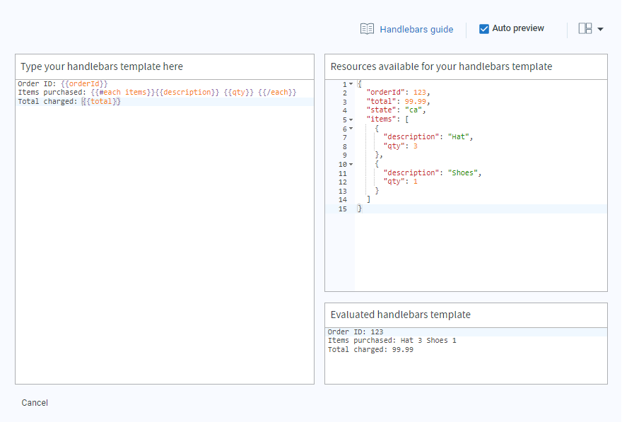622x422 pixels.
Task: Click the {{description}} expression in the template
Action: [187, 93]
